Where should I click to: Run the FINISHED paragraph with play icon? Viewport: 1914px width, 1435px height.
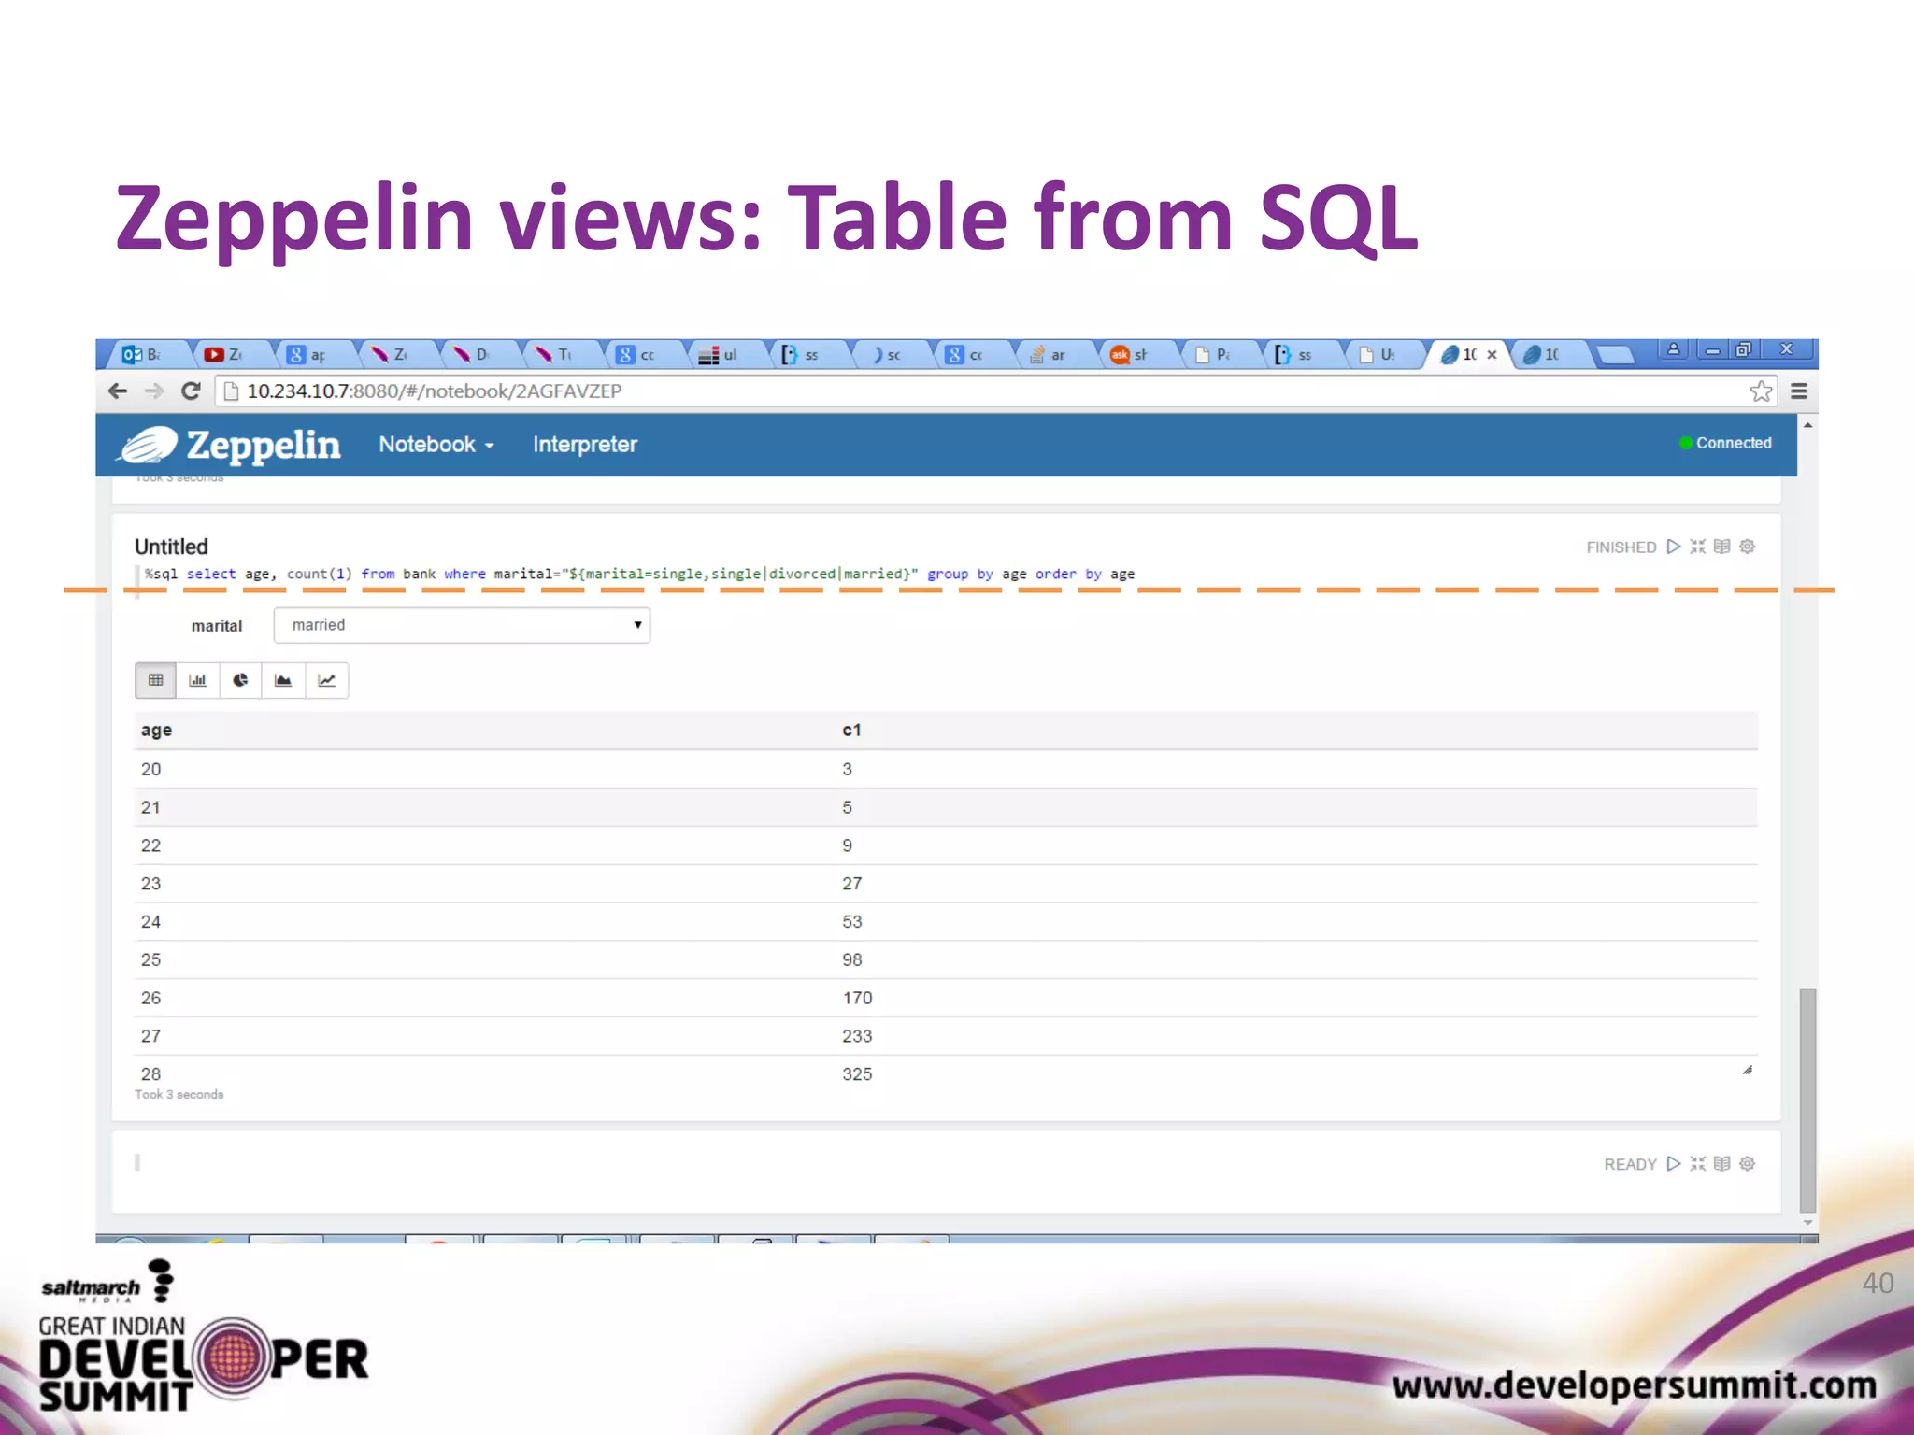point(1673,547)
